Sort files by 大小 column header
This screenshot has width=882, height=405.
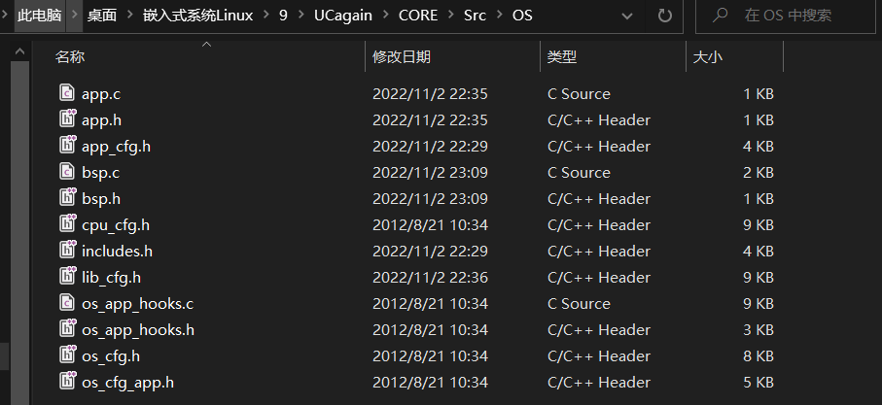click(707, 57)
